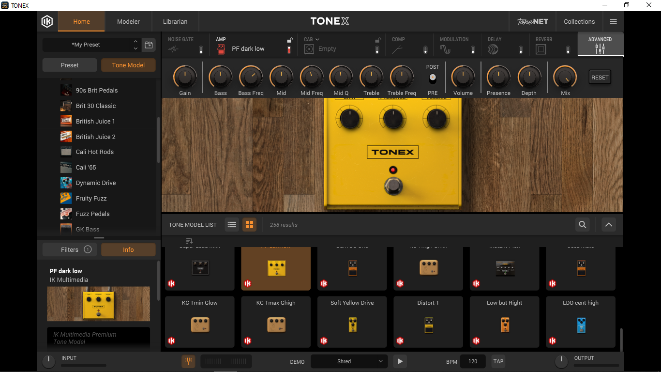The height and width of the screenshot is (372, 661).
Task: Click the TAP tempo button
Action: [498, 361]
